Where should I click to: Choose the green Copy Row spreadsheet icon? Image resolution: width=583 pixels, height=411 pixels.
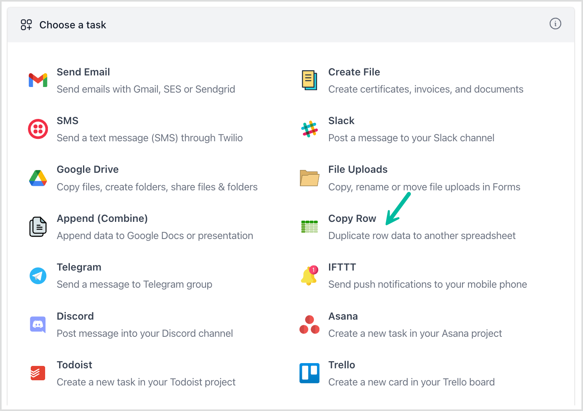click(309, 227)
